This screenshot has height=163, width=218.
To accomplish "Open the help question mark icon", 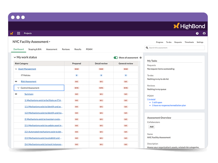I will 197,33.
